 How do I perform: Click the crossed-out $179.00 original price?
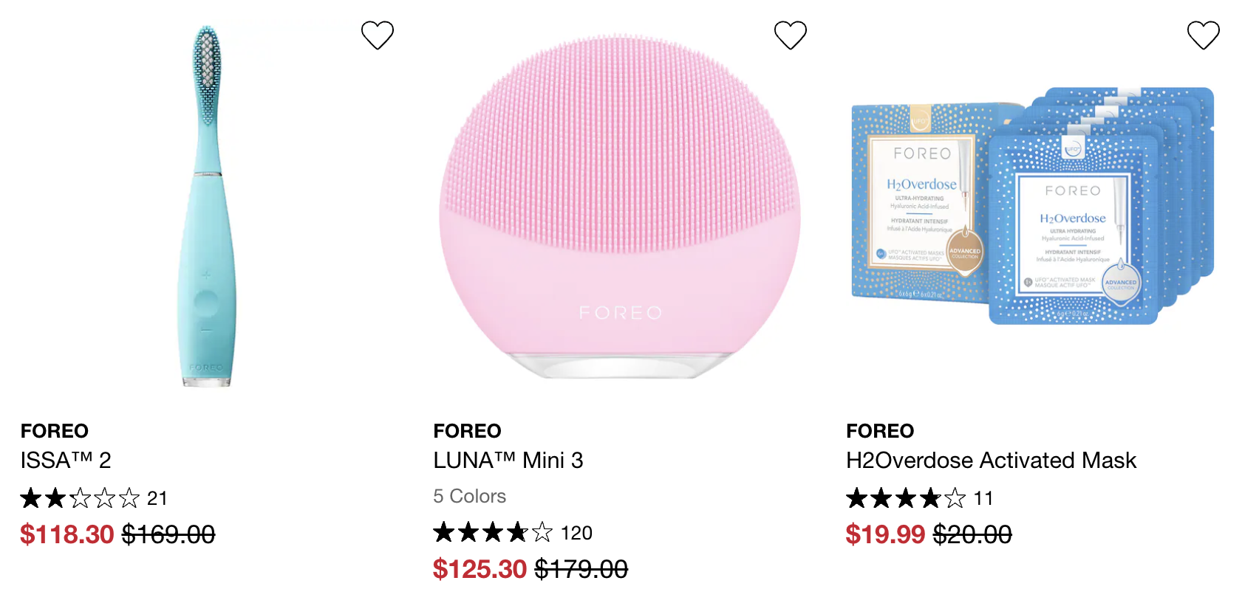581,569
